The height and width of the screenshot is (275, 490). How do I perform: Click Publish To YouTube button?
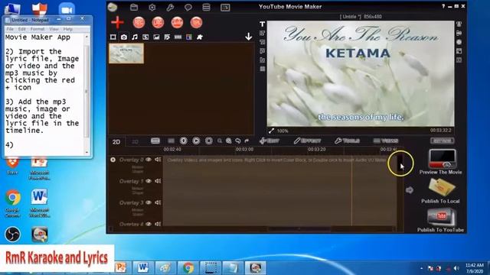[440, 220]
